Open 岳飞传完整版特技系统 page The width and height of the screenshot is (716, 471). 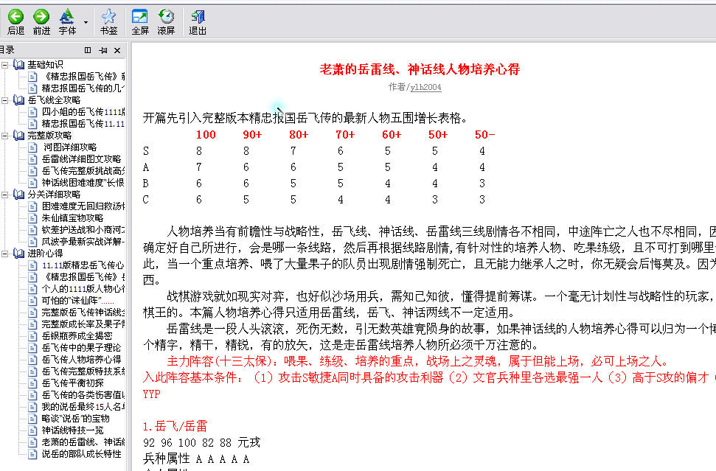(83, 371)
